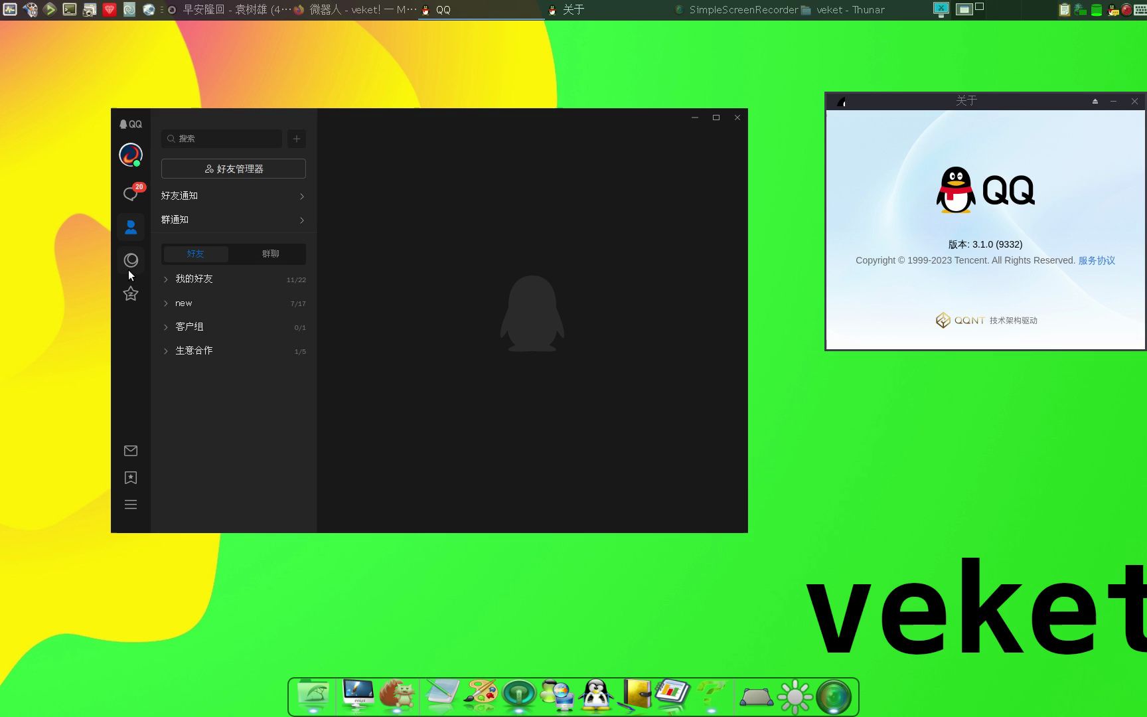Open the squirrel cat icon in the dock
This screenshot has height=717, width=1147.
coord(398,695)
